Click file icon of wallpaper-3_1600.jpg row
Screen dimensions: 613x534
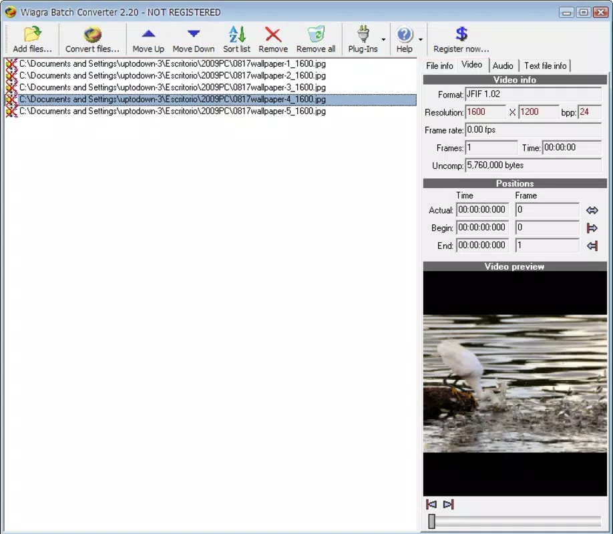point(11,87)
